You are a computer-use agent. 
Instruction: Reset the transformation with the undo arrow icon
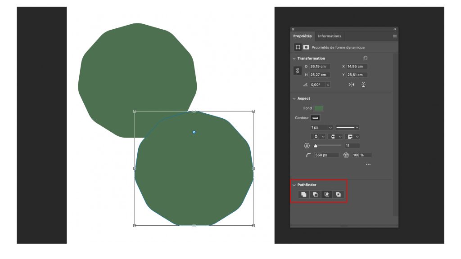pyautogui.click(x=365, y=58)
